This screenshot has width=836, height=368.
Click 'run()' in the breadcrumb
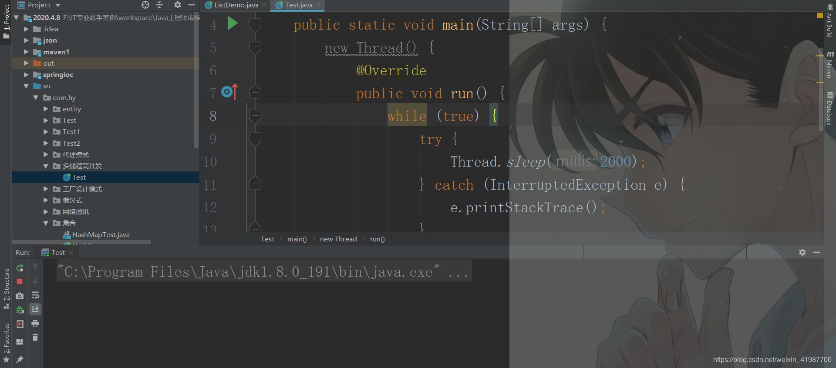[x=378, y=239]
